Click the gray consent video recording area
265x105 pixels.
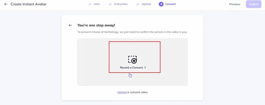[132, 62]
